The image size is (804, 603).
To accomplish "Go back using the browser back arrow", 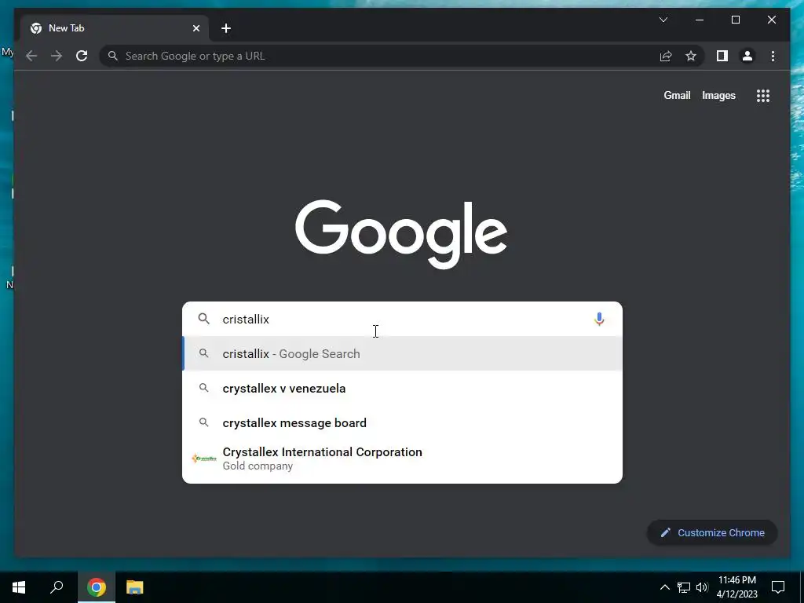I will click(x=31, y=56).
